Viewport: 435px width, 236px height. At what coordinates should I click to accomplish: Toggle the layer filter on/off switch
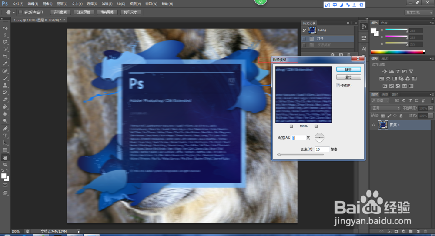(x=432, y=100)
